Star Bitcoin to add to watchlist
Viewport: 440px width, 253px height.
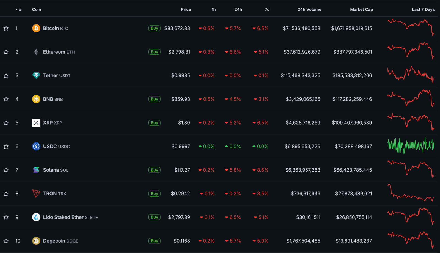click(6, 28)
